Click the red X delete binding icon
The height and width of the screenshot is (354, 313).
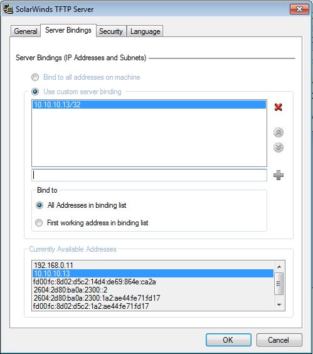[x=279, y=107]
